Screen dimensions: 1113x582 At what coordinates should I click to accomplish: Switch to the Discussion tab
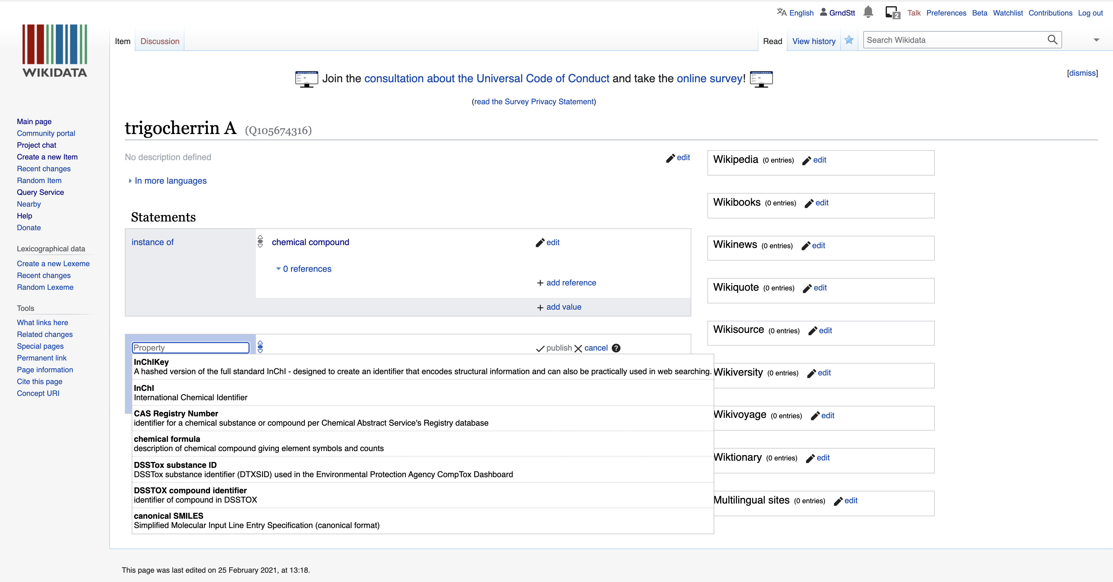click(x=160, y=42)
